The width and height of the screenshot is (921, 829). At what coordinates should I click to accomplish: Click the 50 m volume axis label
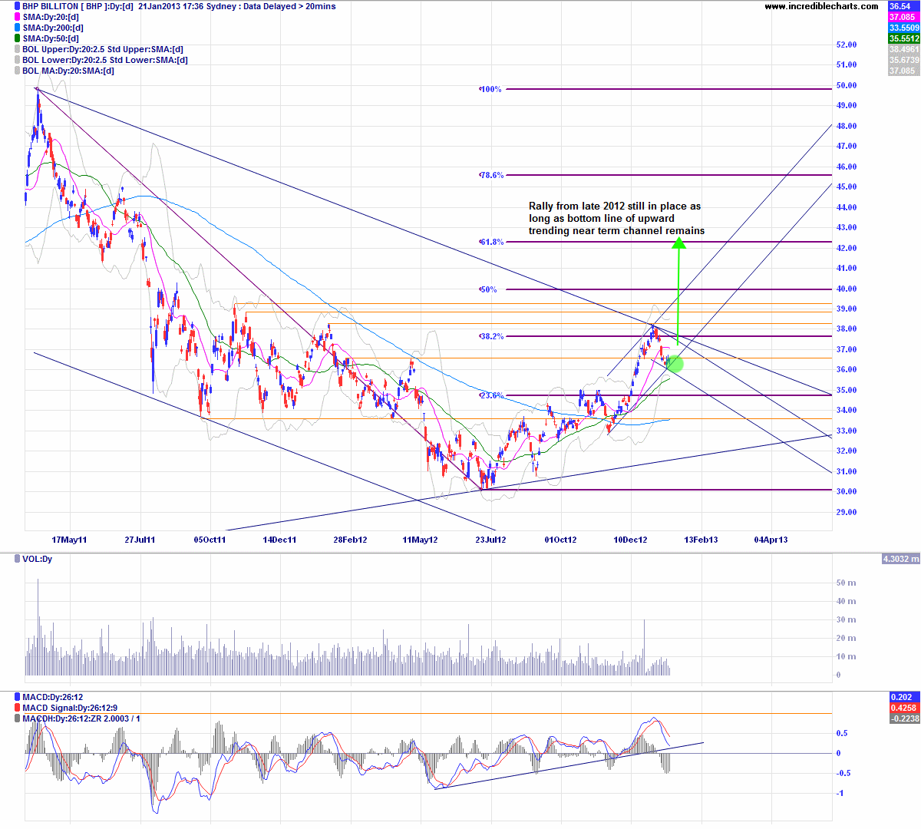(x=846, y=583)
